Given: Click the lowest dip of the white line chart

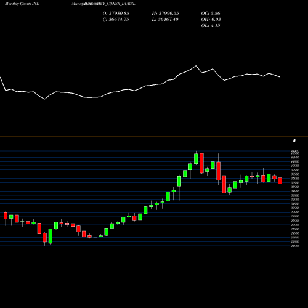Looking at the screenshot, I should 45,99.
